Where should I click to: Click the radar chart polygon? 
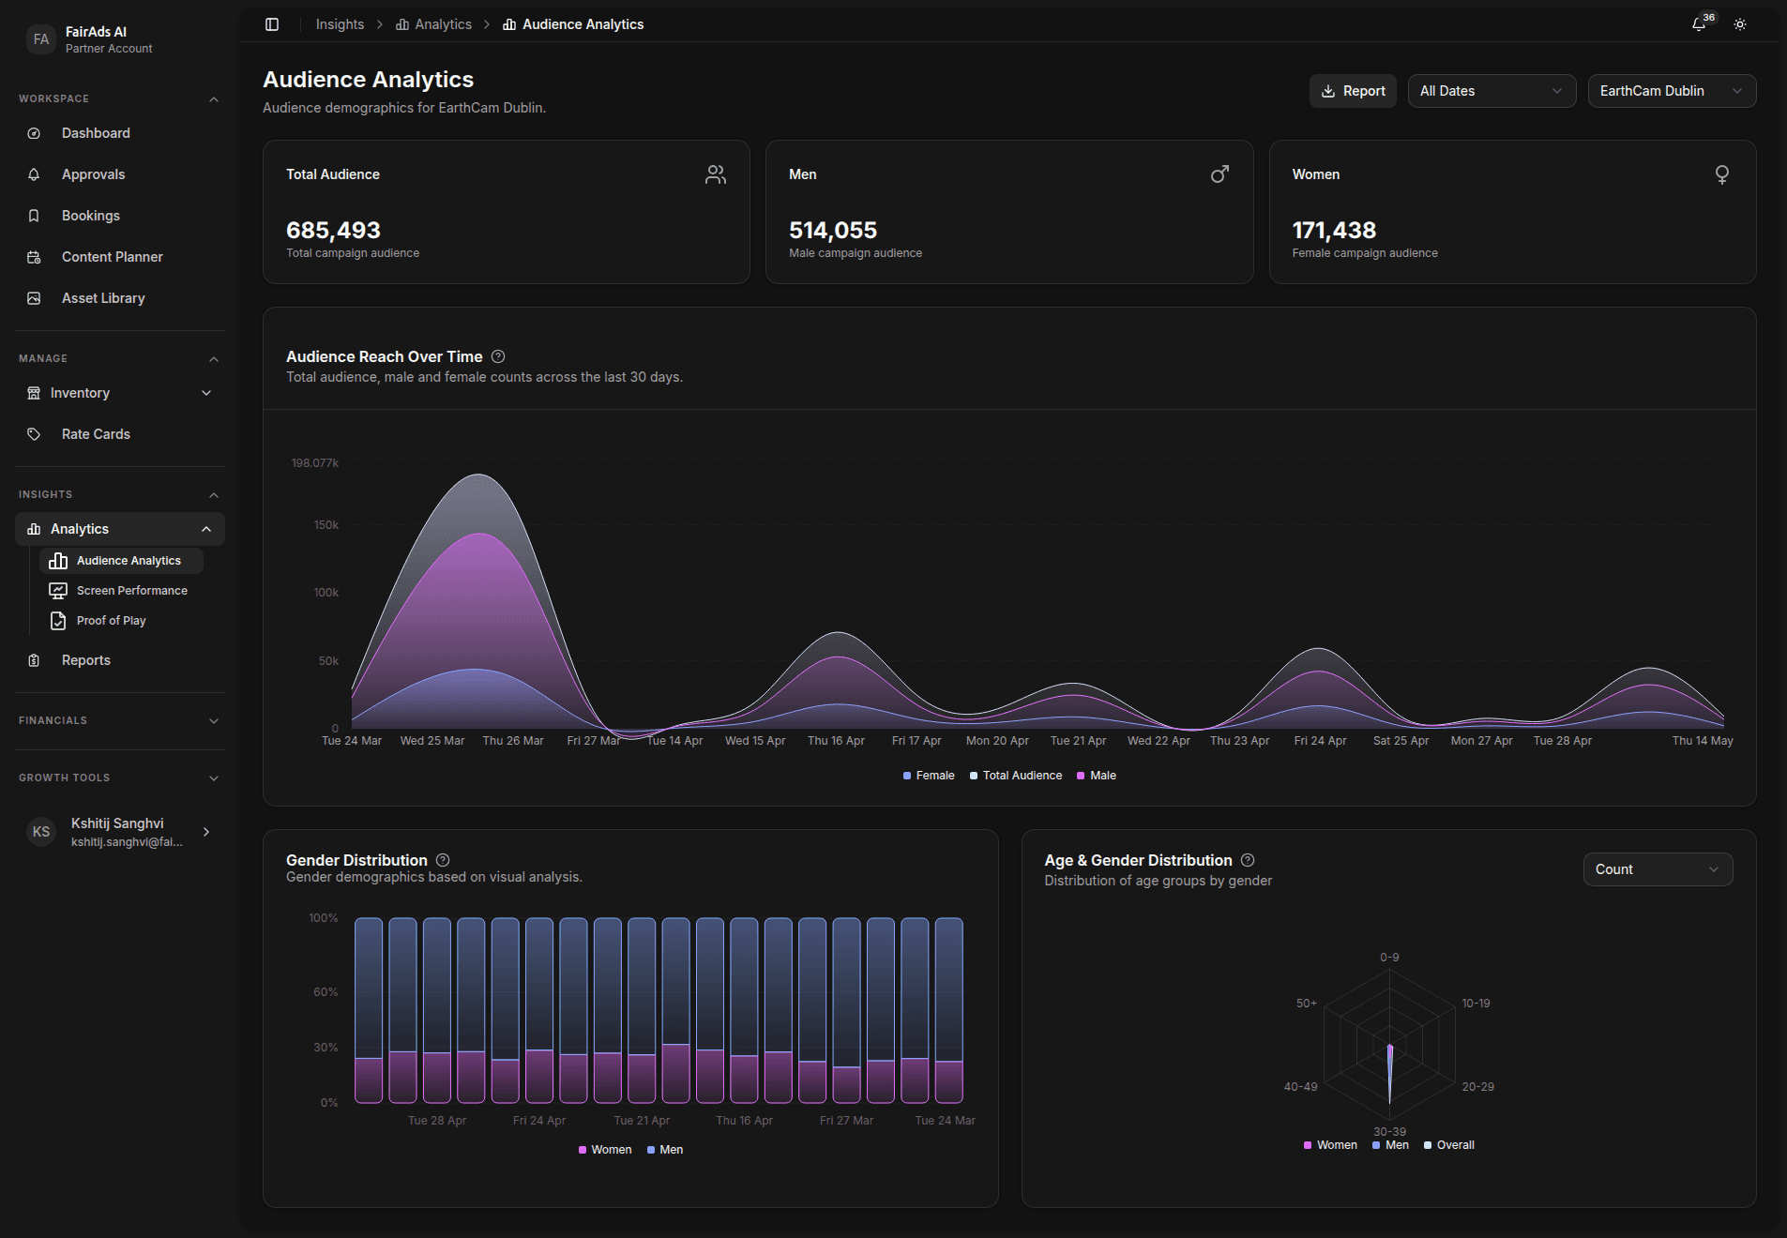[x=1389, y=1072]
